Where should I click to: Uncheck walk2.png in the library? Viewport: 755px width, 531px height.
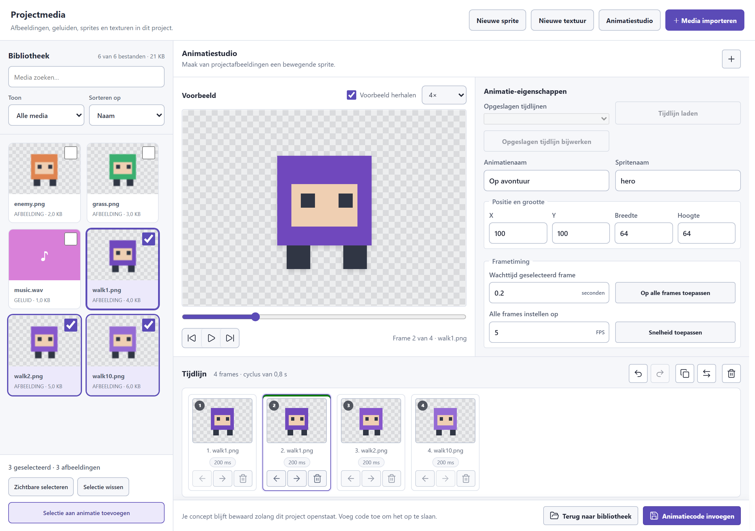pyautogui.click(x=71, y=325)
